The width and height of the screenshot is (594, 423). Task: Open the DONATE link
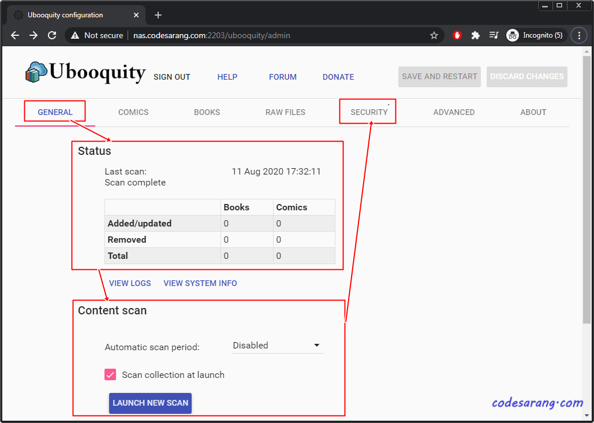point(338,77)
